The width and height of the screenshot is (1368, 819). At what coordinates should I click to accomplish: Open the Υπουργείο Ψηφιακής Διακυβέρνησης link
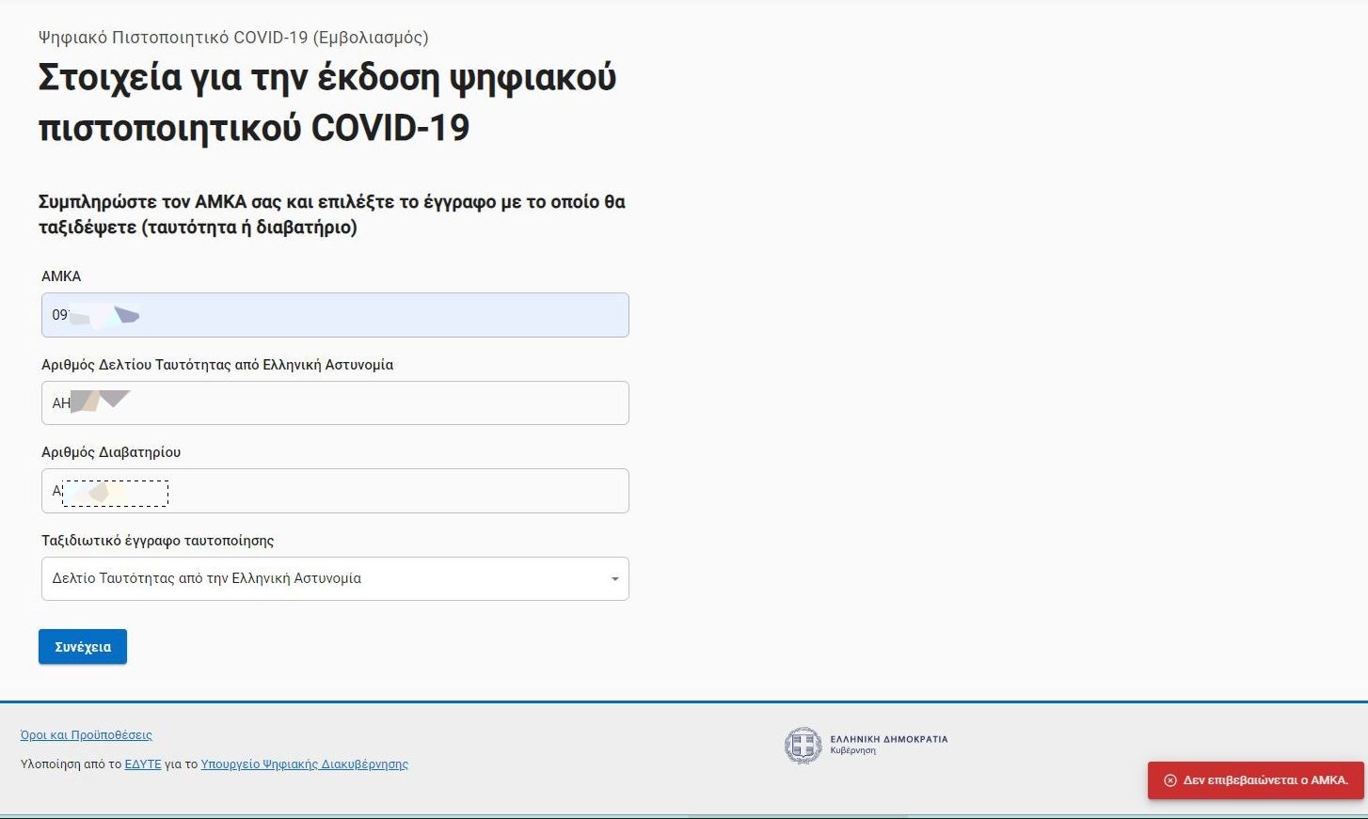tap(304, 764)
